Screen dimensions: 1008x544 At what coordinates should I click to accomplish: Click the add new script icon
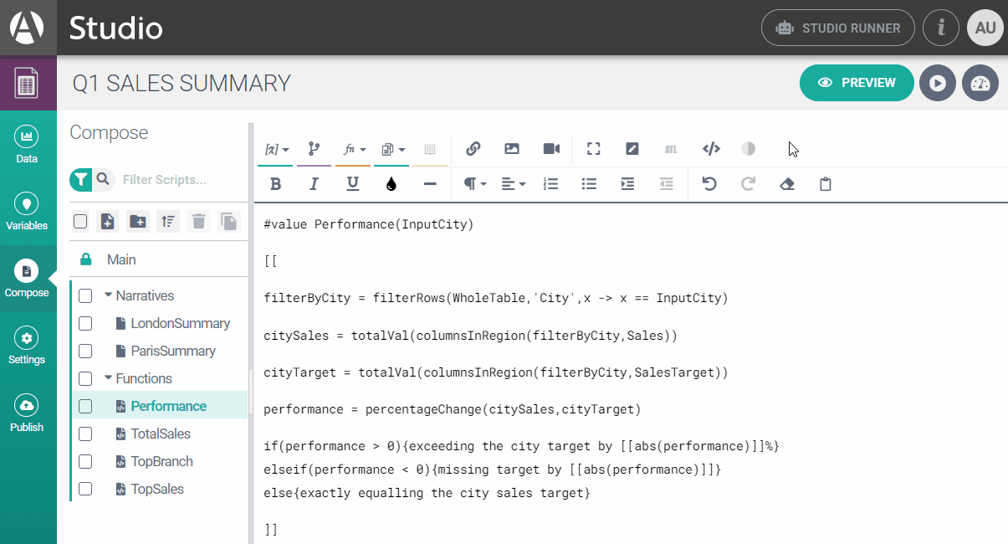[x=107, y=221]
